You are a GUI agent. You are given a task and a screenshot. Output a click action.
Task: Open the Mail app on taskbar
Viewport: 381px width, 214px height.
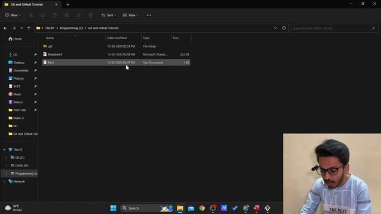[x=191, y=208]
